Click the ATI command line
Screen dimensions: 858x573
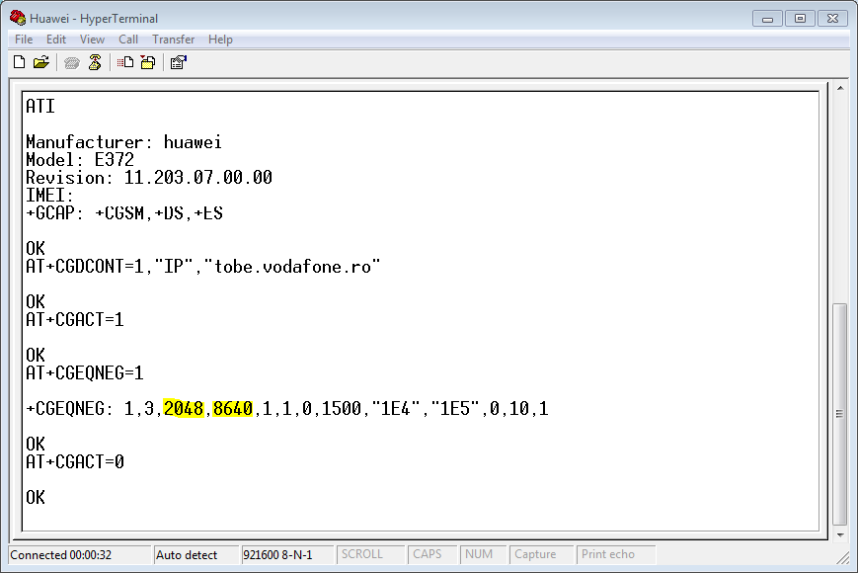coord(40,107)
